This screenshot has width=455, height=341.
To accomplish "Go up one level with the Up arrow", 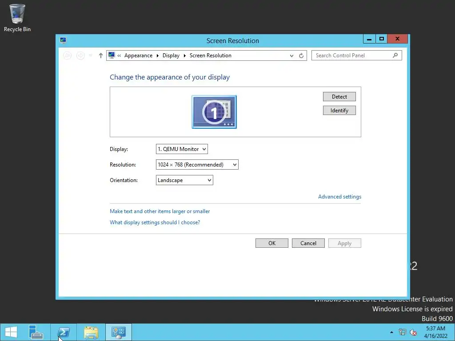I will (101, 56).
